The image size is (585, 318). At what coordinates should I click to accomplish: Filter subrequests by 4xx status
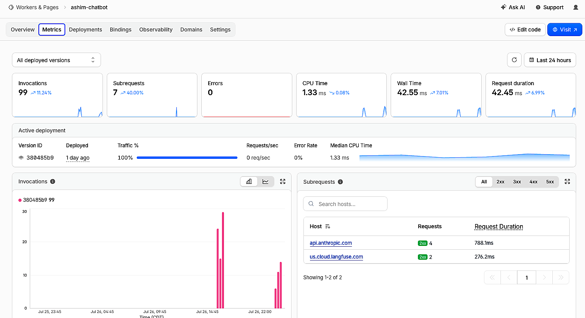click(x=534, y=182)
